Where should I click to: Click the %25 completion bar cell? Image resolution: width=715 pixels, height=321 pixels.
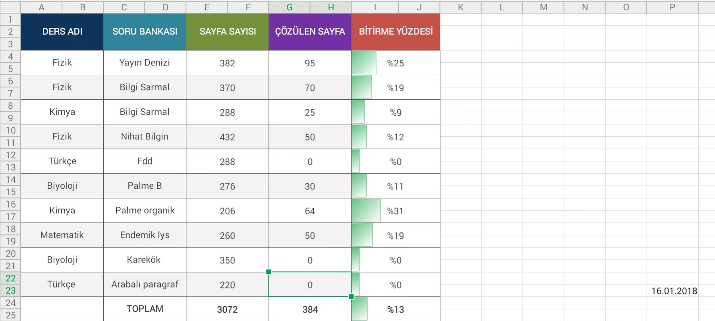(396, 63)
